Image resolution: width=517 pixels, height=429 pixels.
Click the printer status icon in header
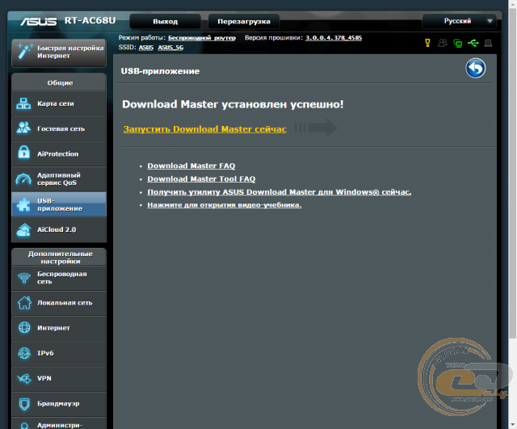[x=488, y=43]
